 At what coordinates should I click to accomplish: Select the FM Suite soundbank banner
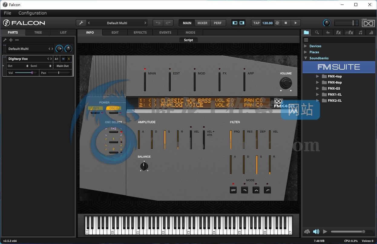coord(339,67)
